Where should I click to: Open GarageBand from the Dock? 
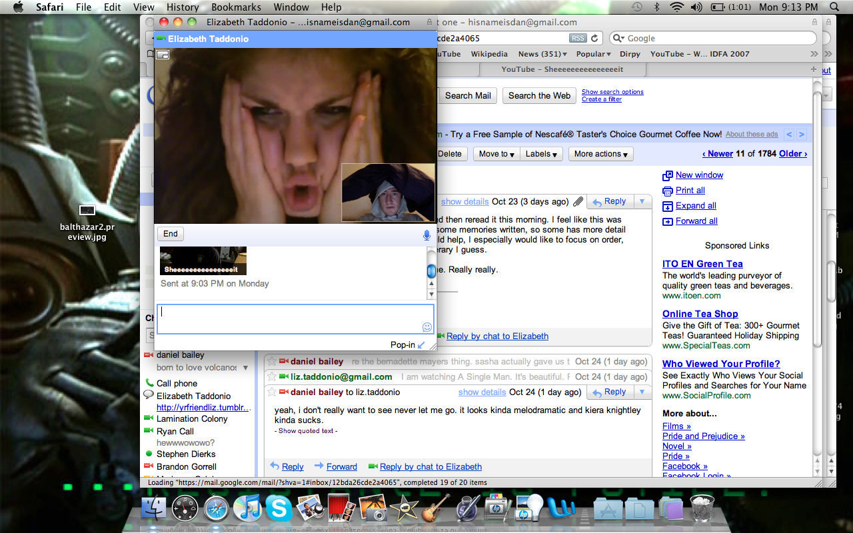tap(436, 508)
